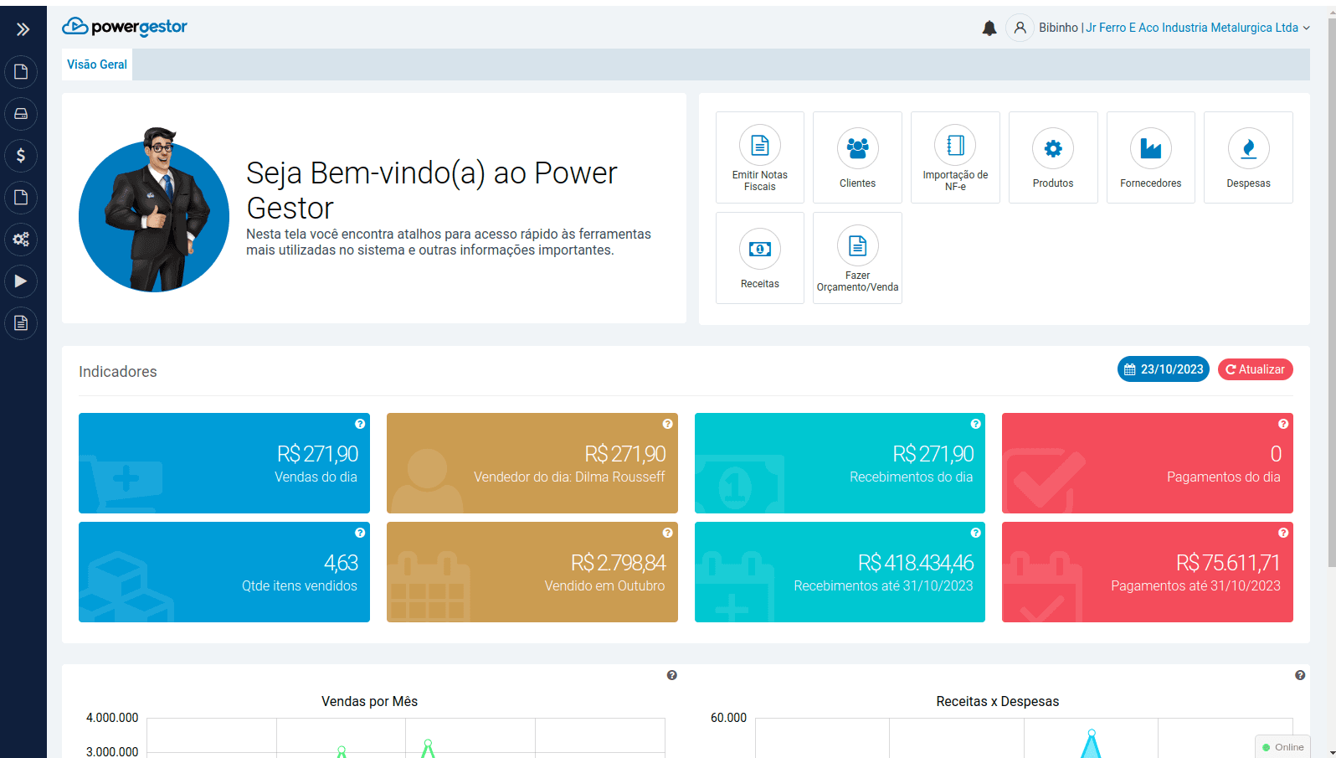Click the Qtde itens vendidos text
The image size is (1336, 758).
coord(300,586)
